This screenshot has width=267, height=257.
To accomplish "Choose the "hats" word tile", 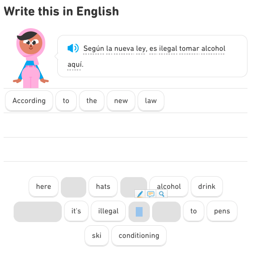I will [103, 187].
